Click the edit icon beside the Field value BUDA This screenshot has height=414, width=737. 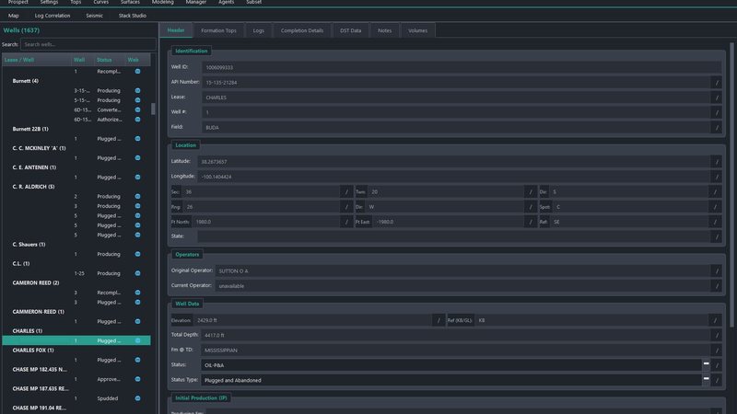click(717, 128)
